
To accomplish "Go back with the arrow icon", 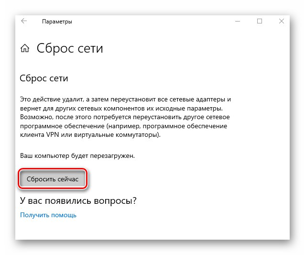I will point(24,21).
